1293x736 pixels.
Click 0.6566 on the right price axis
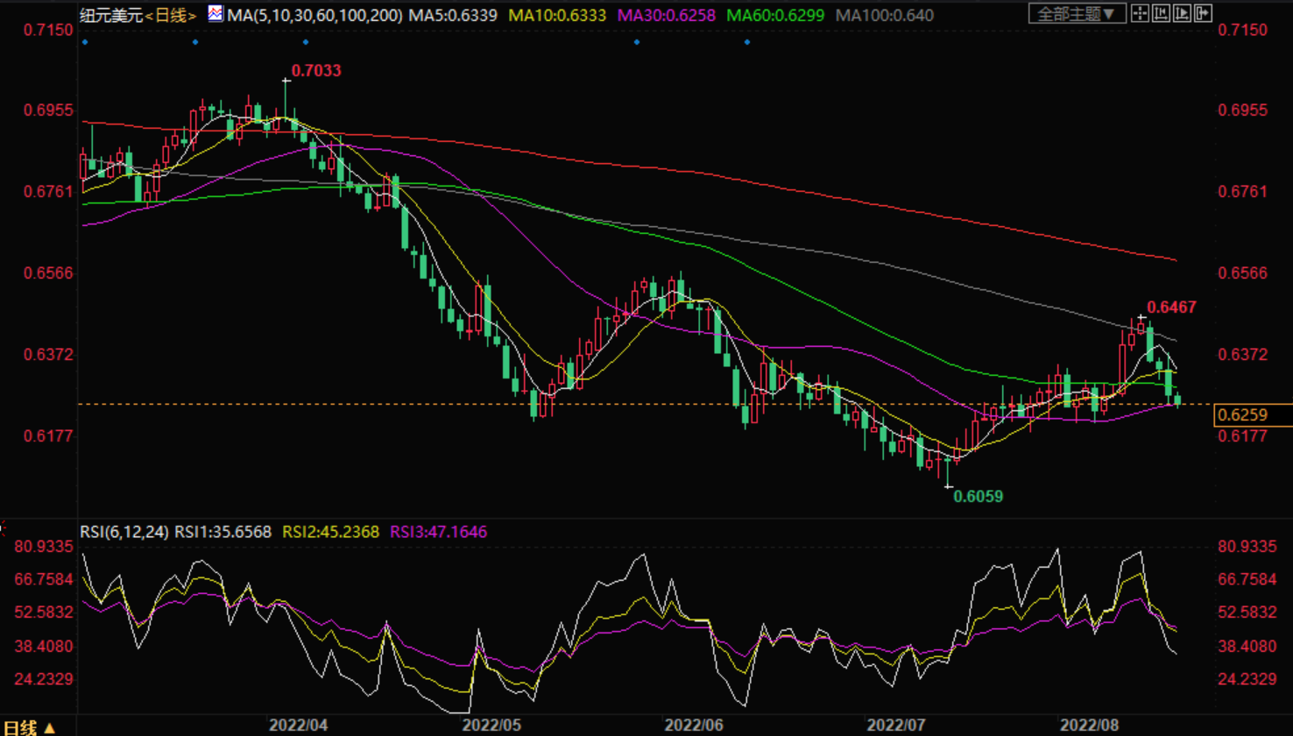coord(1243,272)
